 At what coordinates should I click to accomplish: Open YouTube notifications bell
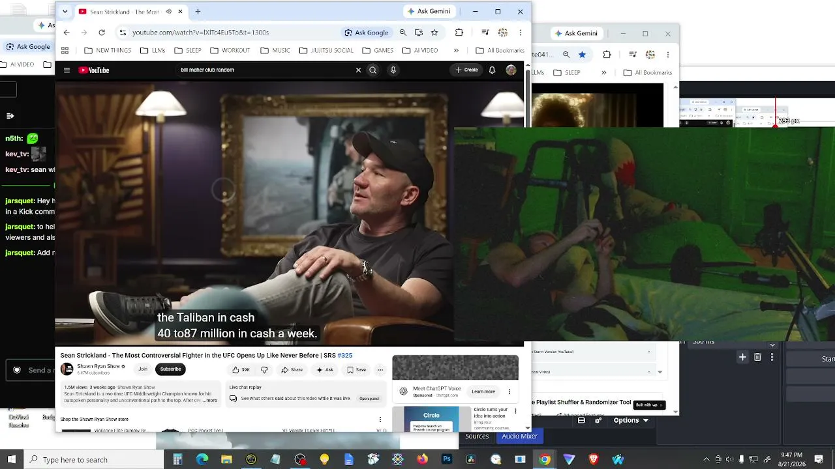tap(493, 70)
